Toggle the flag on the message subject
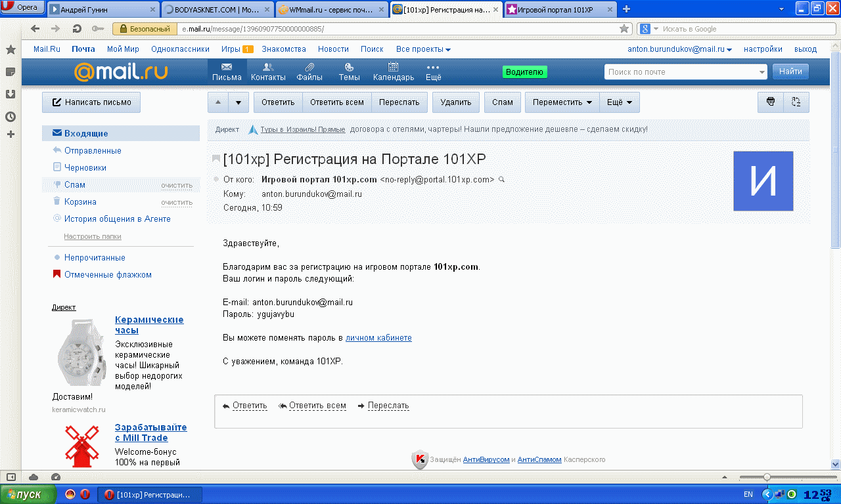841x504 pixels. click(216, 159)
